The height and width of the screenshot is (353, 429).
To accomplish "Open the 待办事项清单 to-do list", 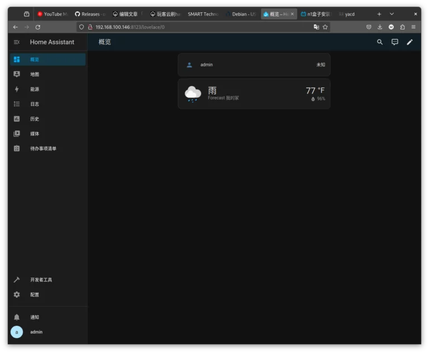I will [48, 148].
